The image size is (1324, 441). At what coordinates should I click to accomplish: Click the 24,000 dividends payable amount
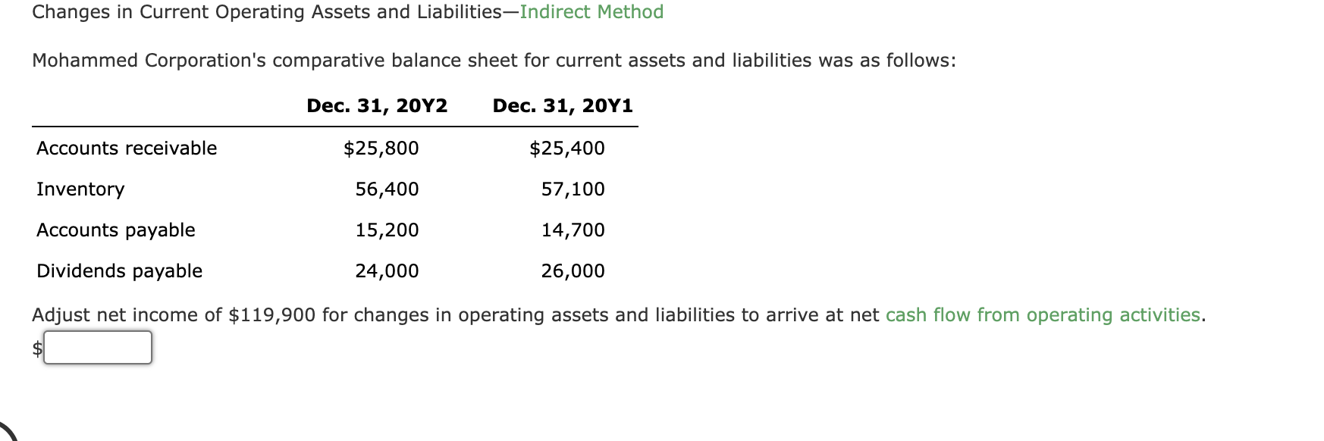[x=387, y=271]
